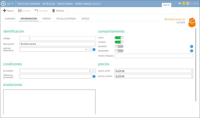Click the orange boxes article icon

[192, 22]
